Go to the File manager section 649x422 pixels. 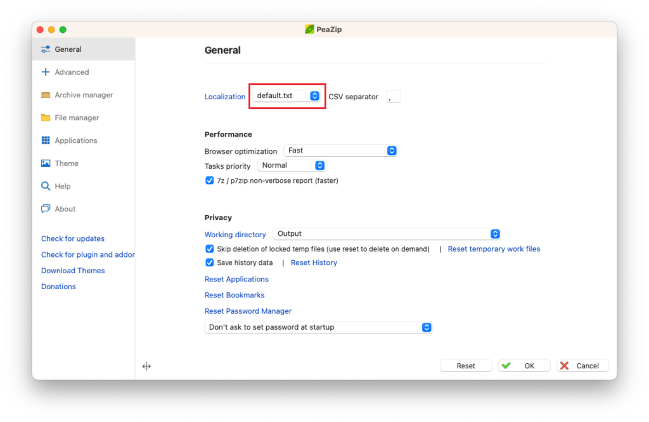[84, 118]
